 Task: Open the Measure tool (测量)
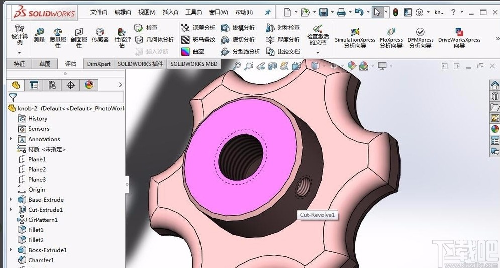click(39, 35)
